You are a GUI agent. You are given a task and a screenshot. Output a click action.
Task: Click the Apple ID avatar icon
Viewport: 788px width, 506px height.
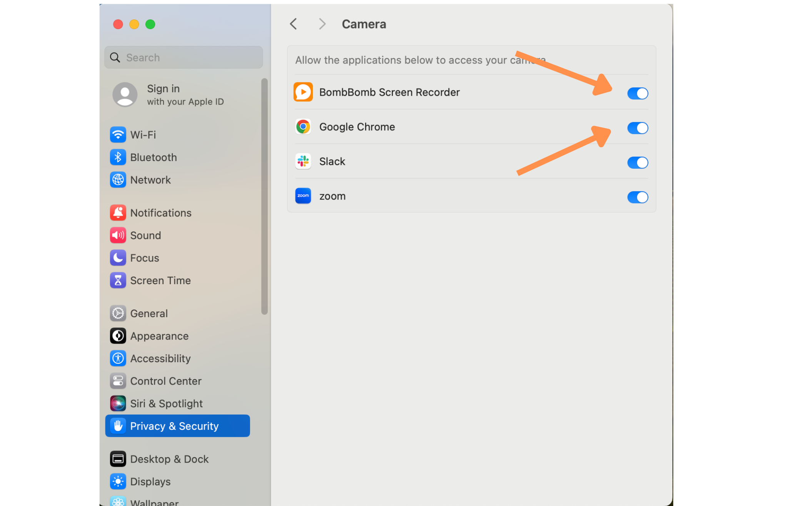[x=125, y=95]
